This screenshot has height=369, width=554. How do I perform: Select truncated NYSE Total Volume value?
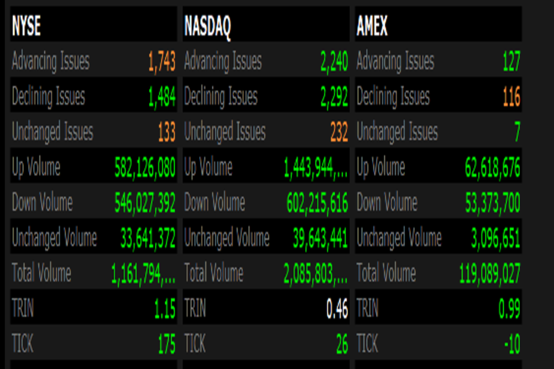[143, 274]
